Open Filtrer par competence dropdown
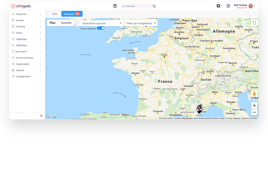Viewport: 268px width, 186px height. click(141, 23)
